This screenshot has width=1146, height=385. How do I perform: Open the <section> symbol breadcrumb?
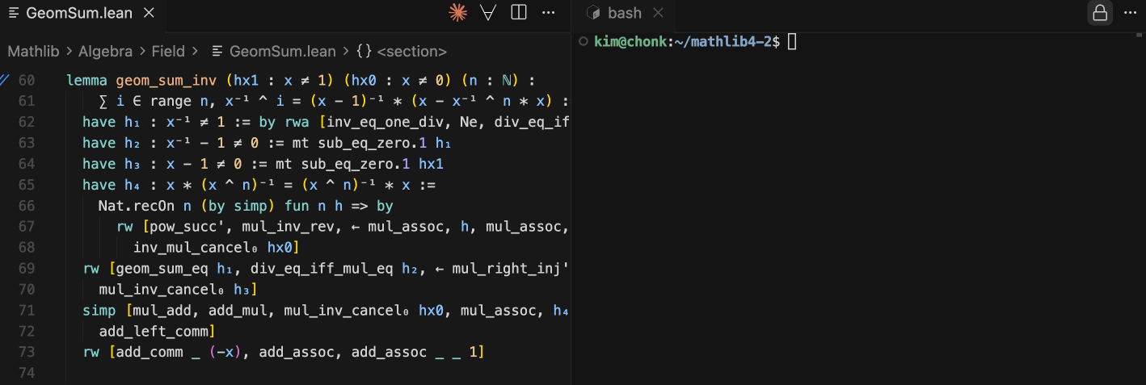411,51
